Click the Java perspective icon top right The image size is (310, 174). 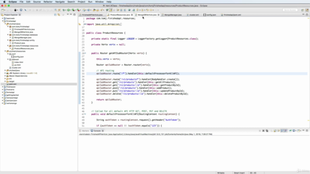pyautogui.click(x=307, y=10)
